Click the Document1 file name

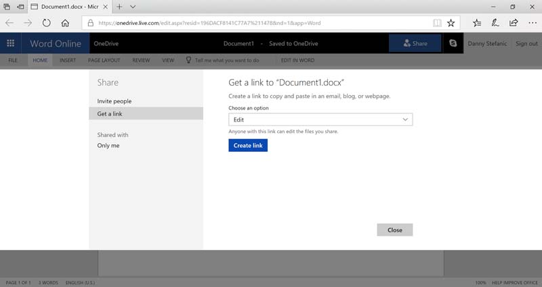click(238, 43)
